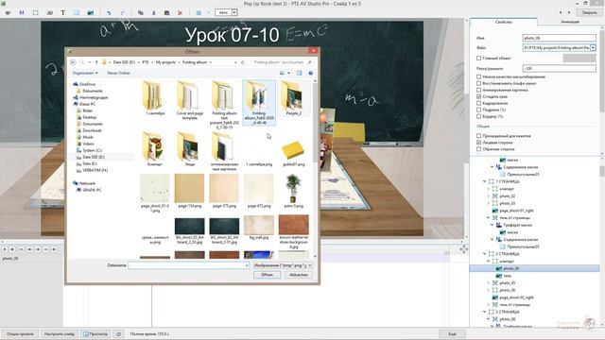This screenshot has width=605, height=340.
Task: Click Neuer Ordner in the dialog
Action: coord(118,73)
